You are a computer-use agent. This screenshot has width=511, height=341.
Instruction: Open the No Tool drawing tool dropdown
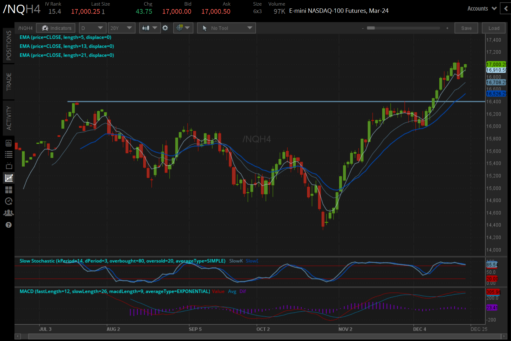pyautogui.click(x=226, y=28)
